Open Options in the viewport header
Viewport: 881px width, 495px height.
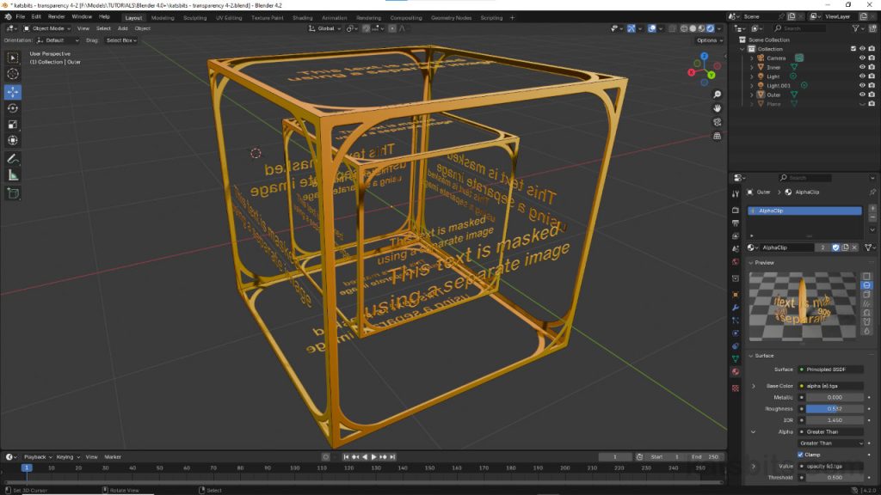point(709,40)
